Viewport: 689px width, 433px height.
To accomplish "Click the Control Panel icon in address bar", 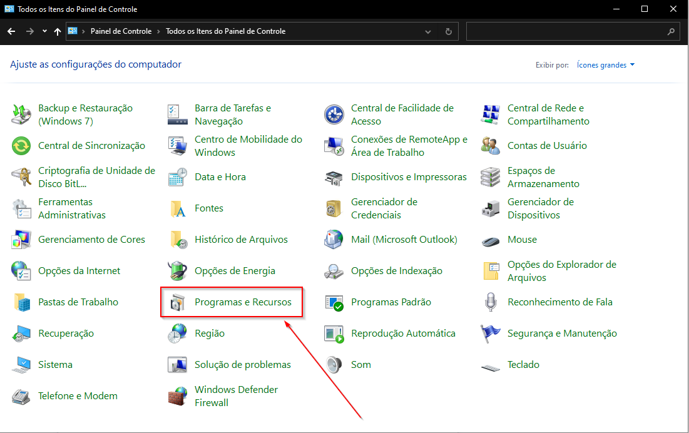I will pyautogui.click(x=73, y=31).
